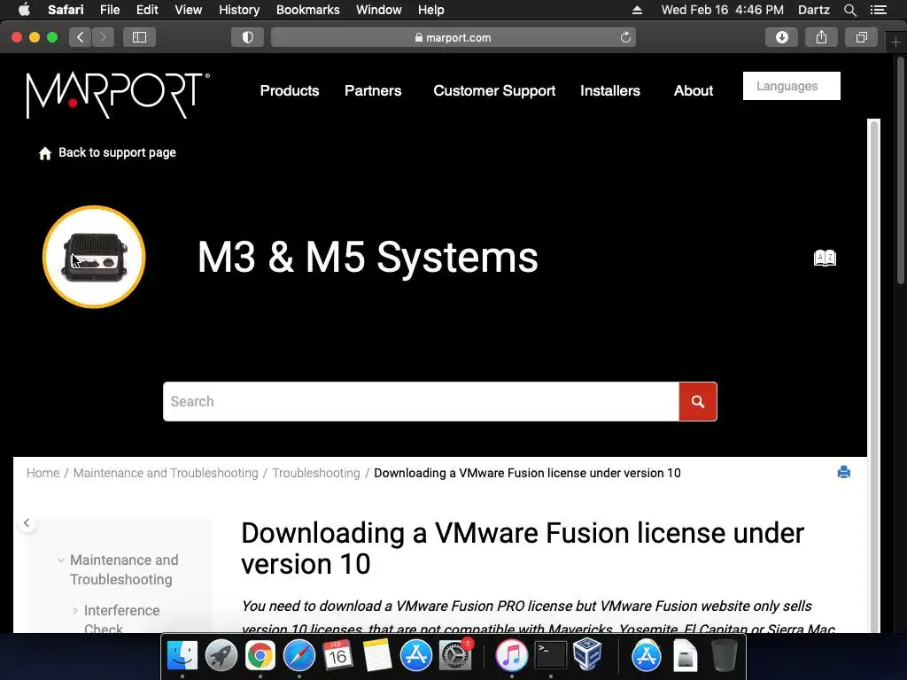Open the Products navigation menu
Screen dimensions: 907x680
click(x=290, y=91)
